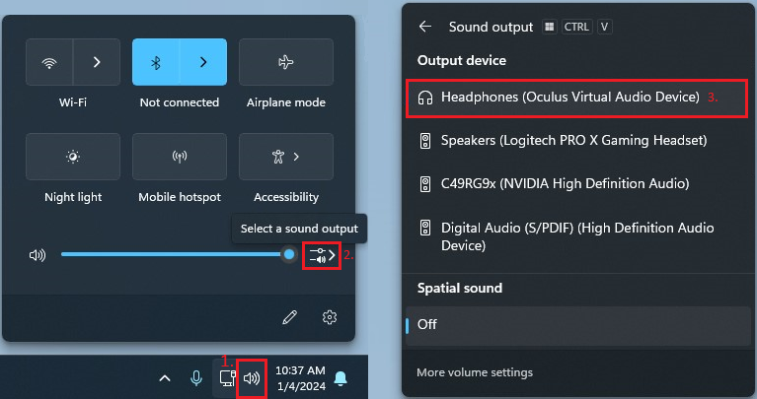Click Select a sound output button
The width and height of the screenshot is (757, 399).
(x=323, y=255)
